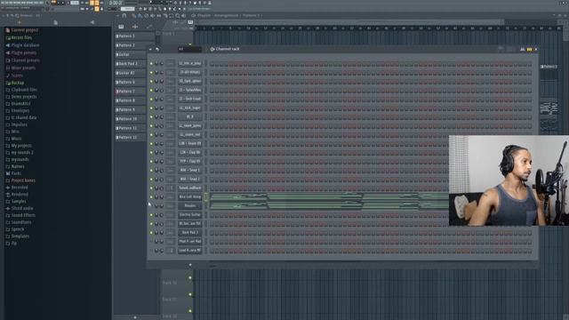The width and height of the screenshot is (569, 320).
Task: Adjust the Dark Pad 2 channel pan knob
Action: pos(156,233)
